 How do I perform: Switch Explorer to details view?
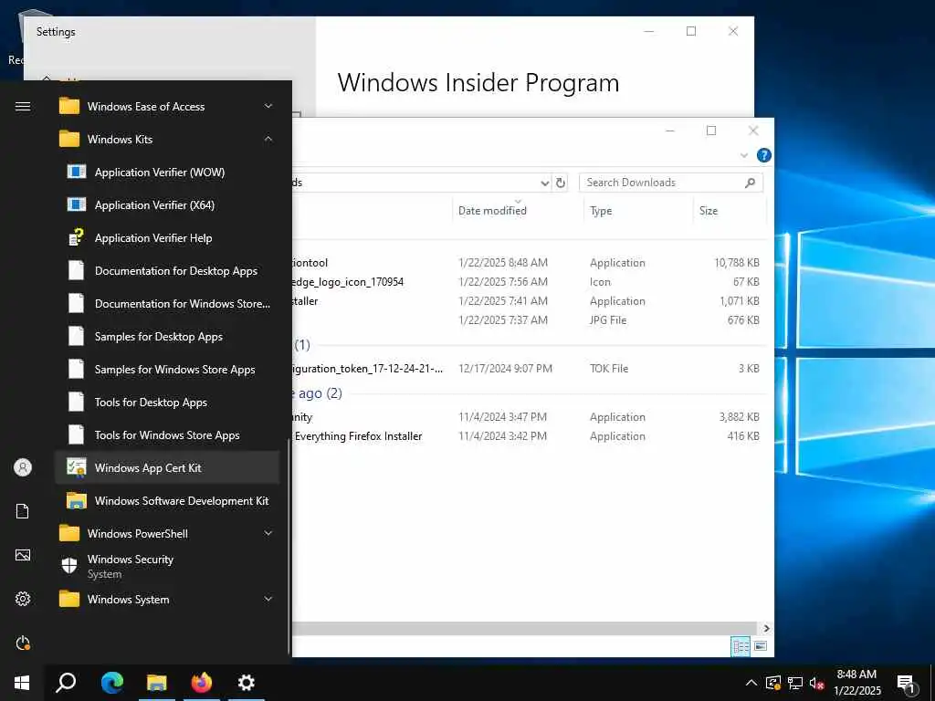pos(741,646)
